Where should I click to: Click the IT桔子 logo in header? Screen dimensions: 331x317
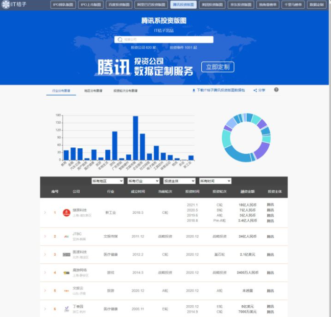pos(14,4)
